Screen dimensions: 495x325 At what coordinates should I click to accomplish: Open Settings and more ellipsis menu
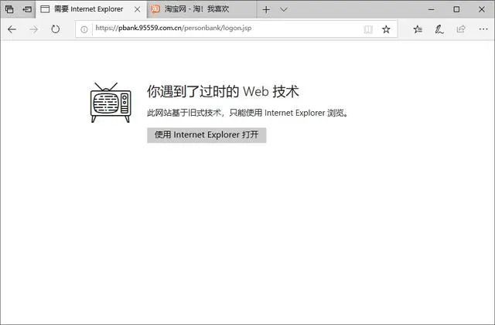(483, 29)
